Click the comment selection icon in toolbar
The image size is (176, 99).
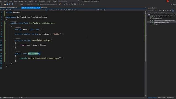click(70, 4)
